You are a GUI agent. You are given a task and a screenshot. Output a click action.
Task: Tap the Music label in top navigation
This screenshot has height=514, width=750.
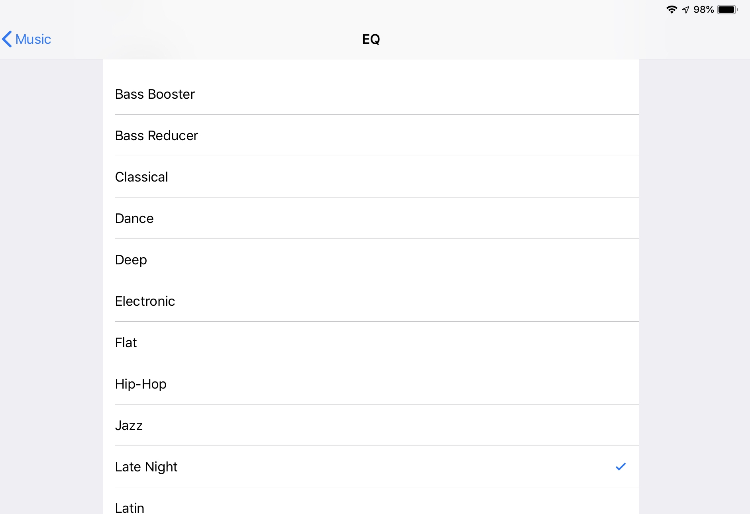[x=33, y=39]
